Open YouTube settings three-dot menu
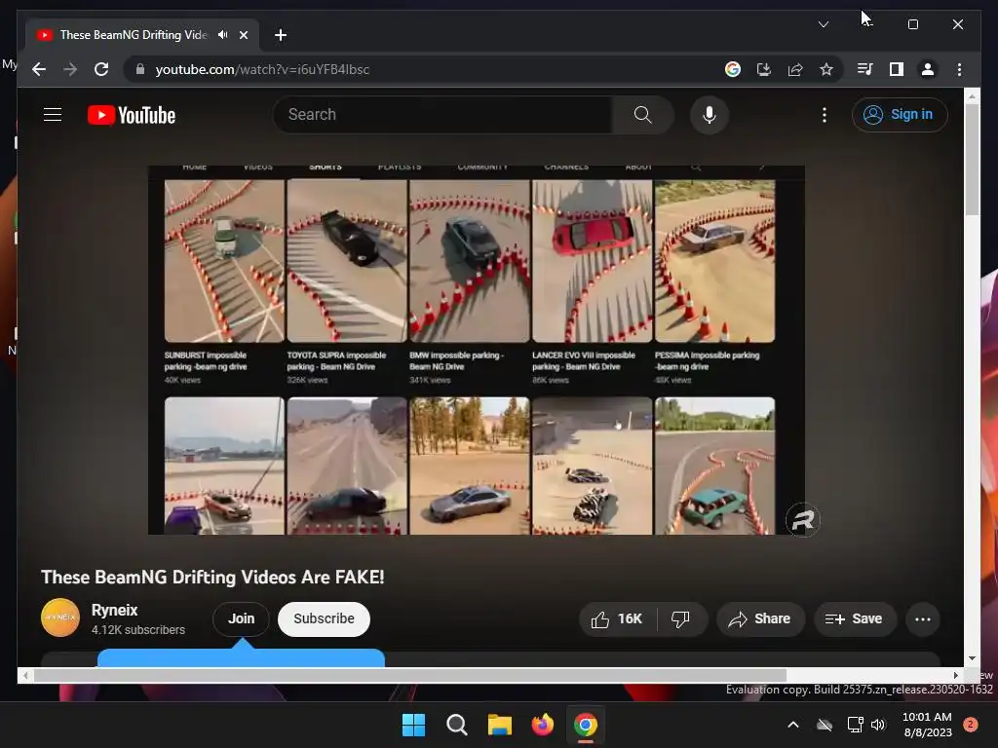This screenshot has height=748, width=998. (825, 115)
